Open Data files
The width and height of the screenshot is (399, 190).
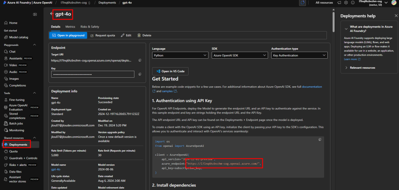click(x=13, y=172)
